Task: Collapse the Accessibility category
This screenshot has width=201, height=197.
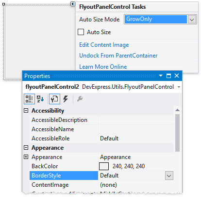Action: pyautogui.click(x=26, y=111)
